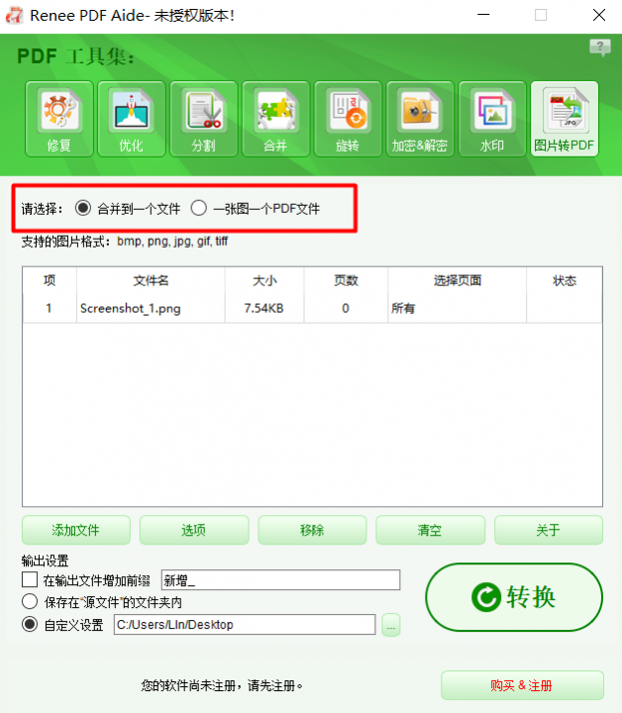Image resolution: width=622 pixels, height=713 pixels.
Task: Click the 清空 clear list button
Action: (x=430, y=530)
